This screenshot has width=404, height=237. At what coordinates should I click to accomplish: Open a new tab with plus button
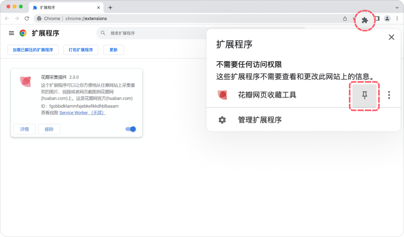click(x=110, y=7)
